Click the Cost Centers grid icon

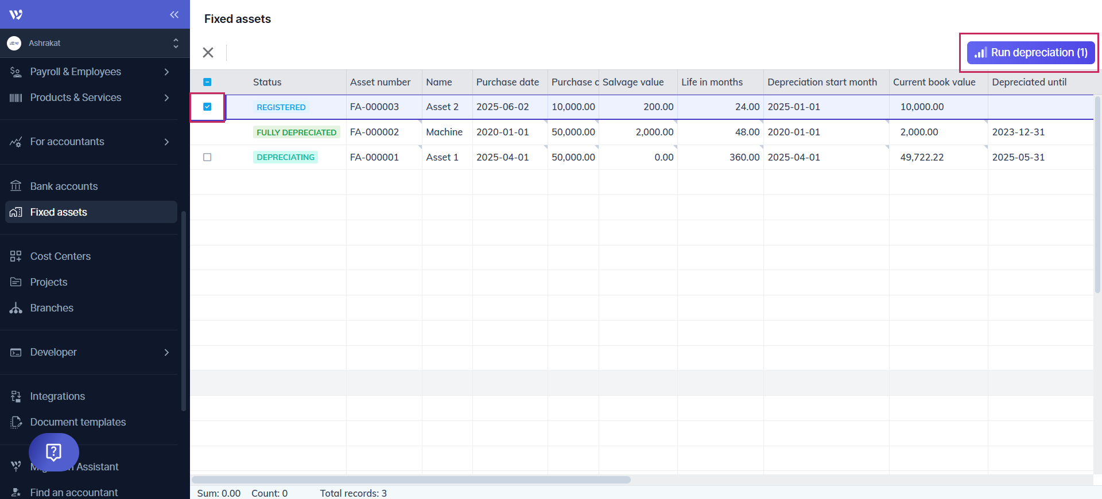click(15, 256)
